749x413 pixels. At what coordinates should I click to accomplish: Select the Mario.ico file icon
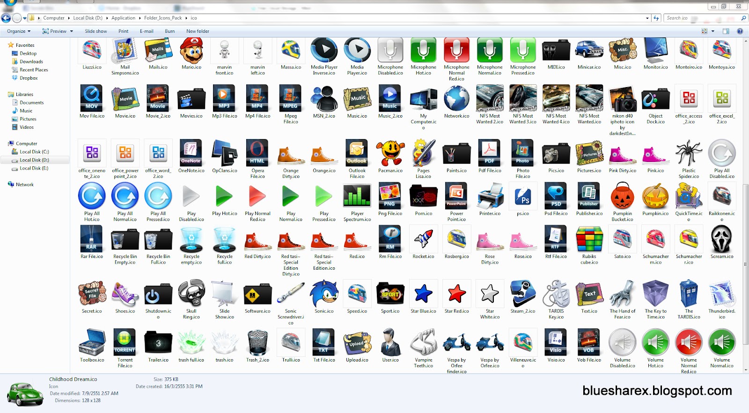coord(191,50)
